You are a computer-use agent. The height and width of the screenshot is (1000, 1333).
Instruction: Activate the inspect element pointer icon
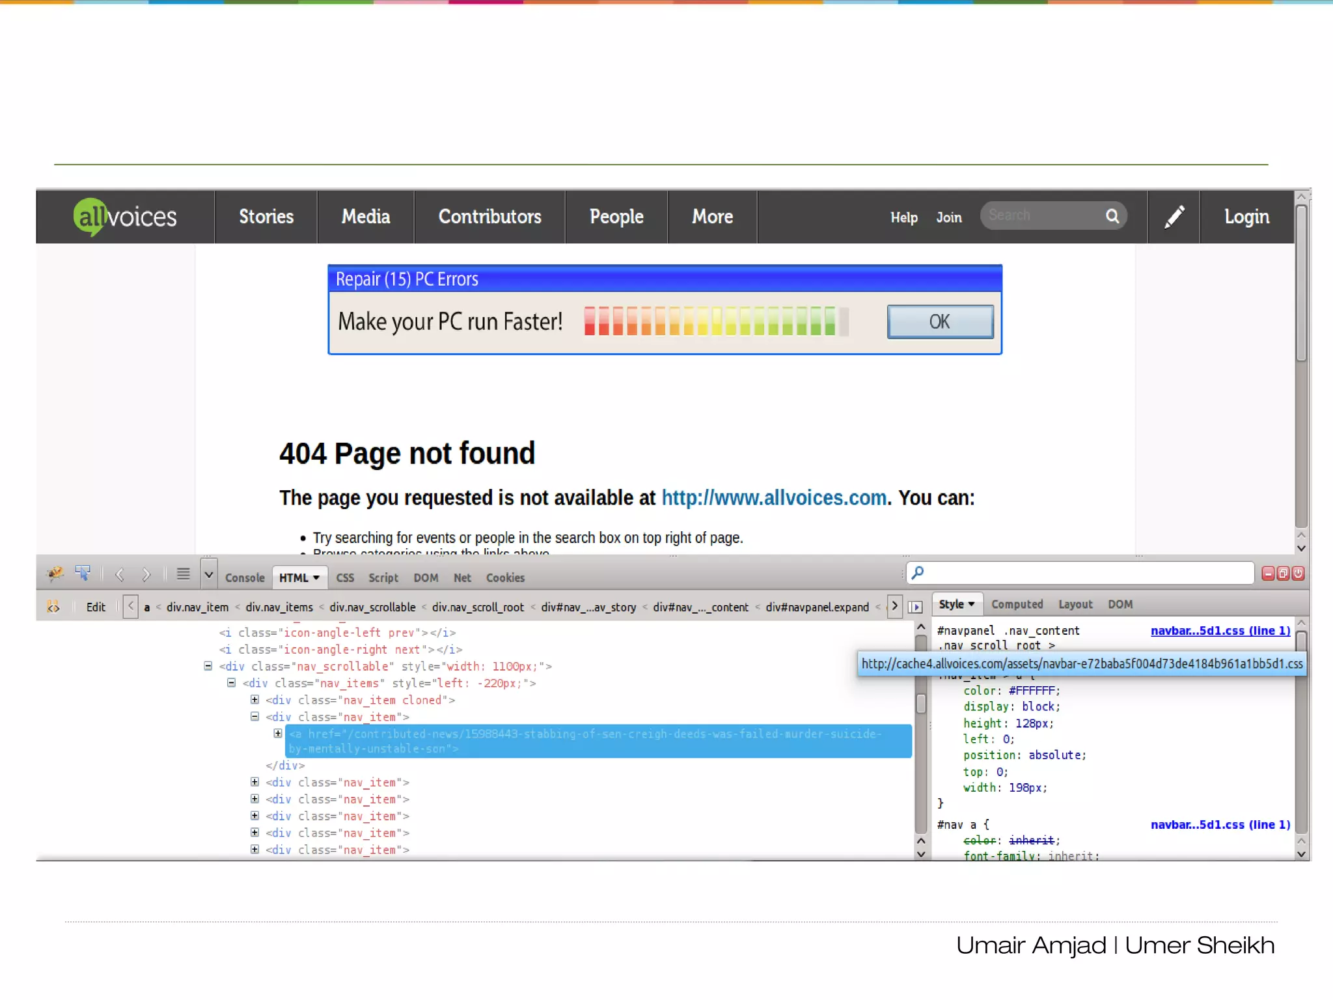click(x=83, y=574)
